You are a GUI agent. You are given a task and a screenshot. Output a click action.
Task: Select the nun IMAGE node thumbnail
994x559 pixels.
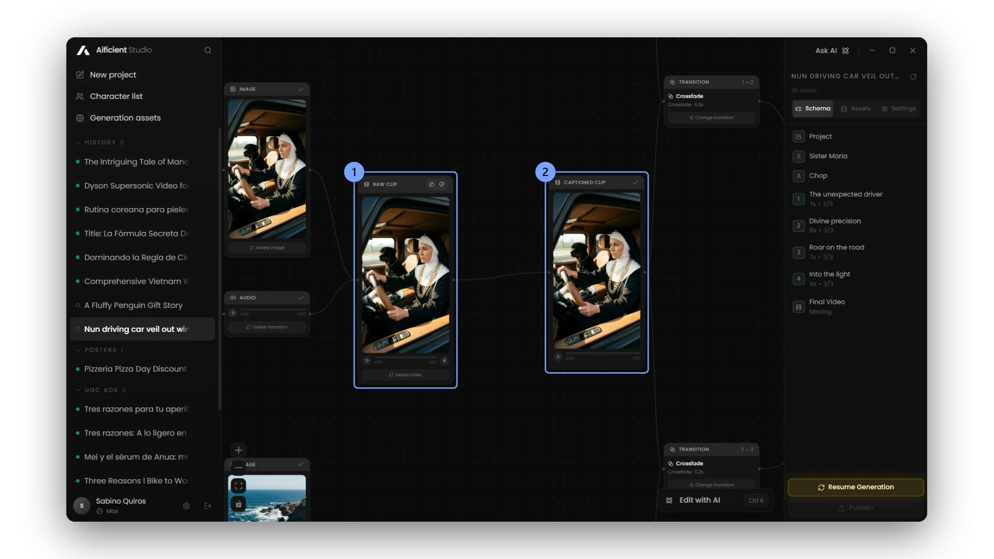(x=267, y=169)
